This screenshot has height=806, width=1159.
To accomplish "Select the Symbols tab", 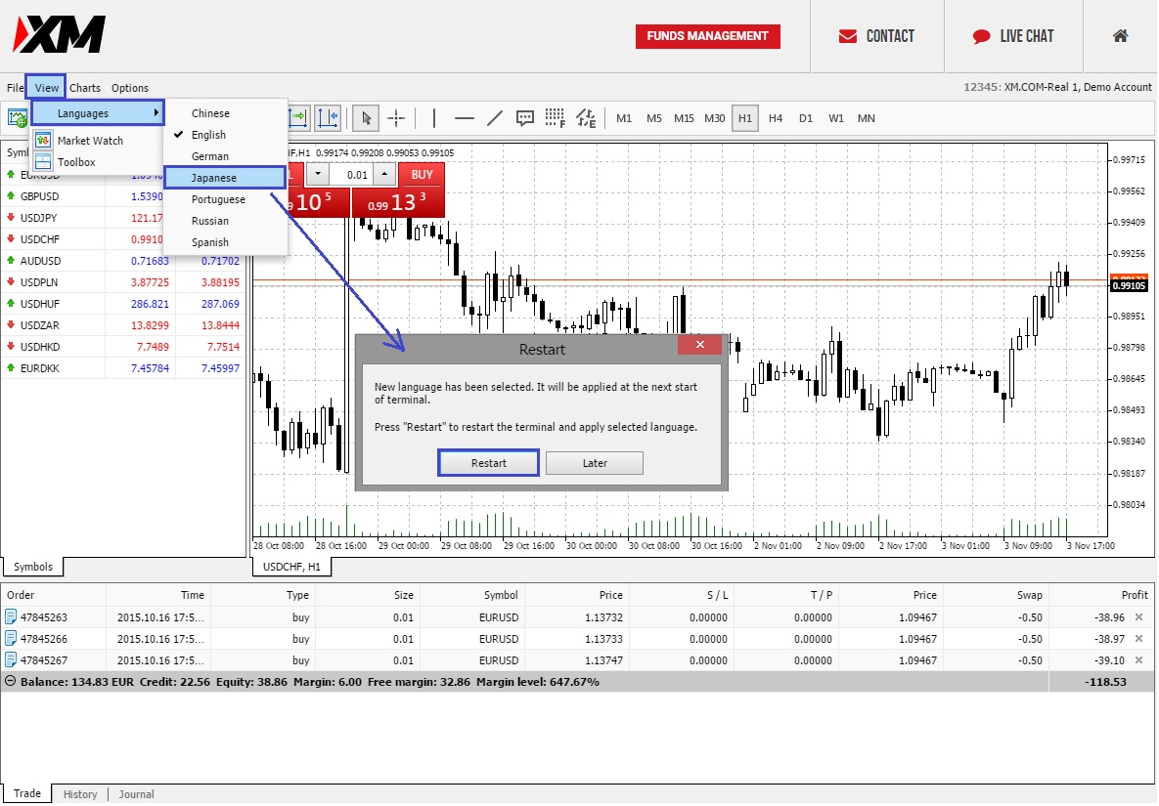I will pos(33,566).
